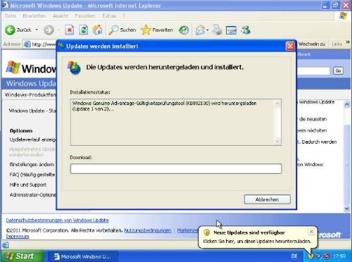Screen dimensions: 352x262
Task: Click the page scrollbar down arrow
Action: click(x=347, y=208)
